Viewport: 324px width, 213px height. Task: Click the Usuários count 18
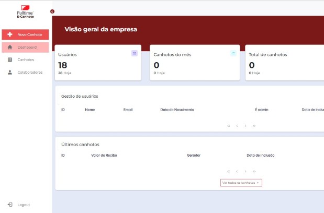[x=63, y=65]
